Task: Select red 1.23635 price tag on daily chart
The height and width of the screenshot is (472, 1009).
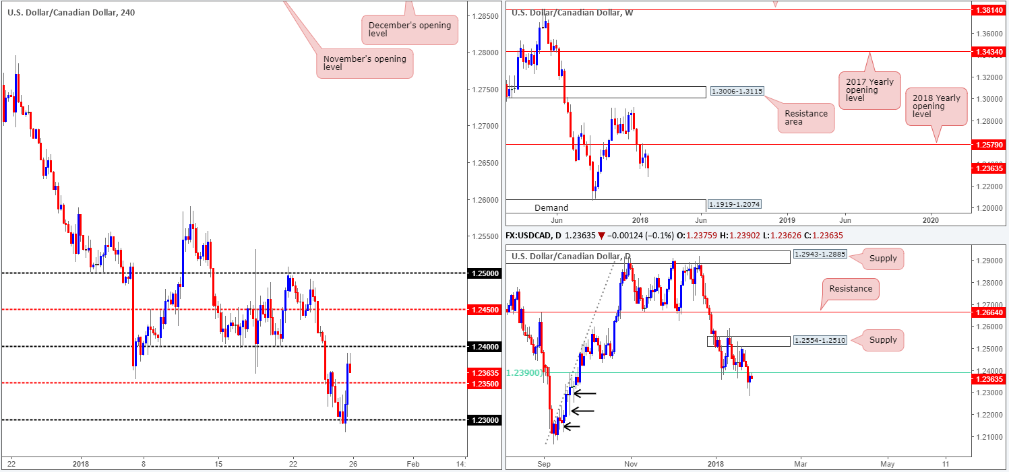Action: point(989,378)
